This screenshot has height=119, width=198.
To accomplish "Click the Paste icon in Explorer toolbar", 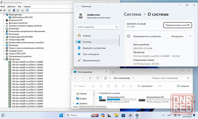I will point(108,86).
